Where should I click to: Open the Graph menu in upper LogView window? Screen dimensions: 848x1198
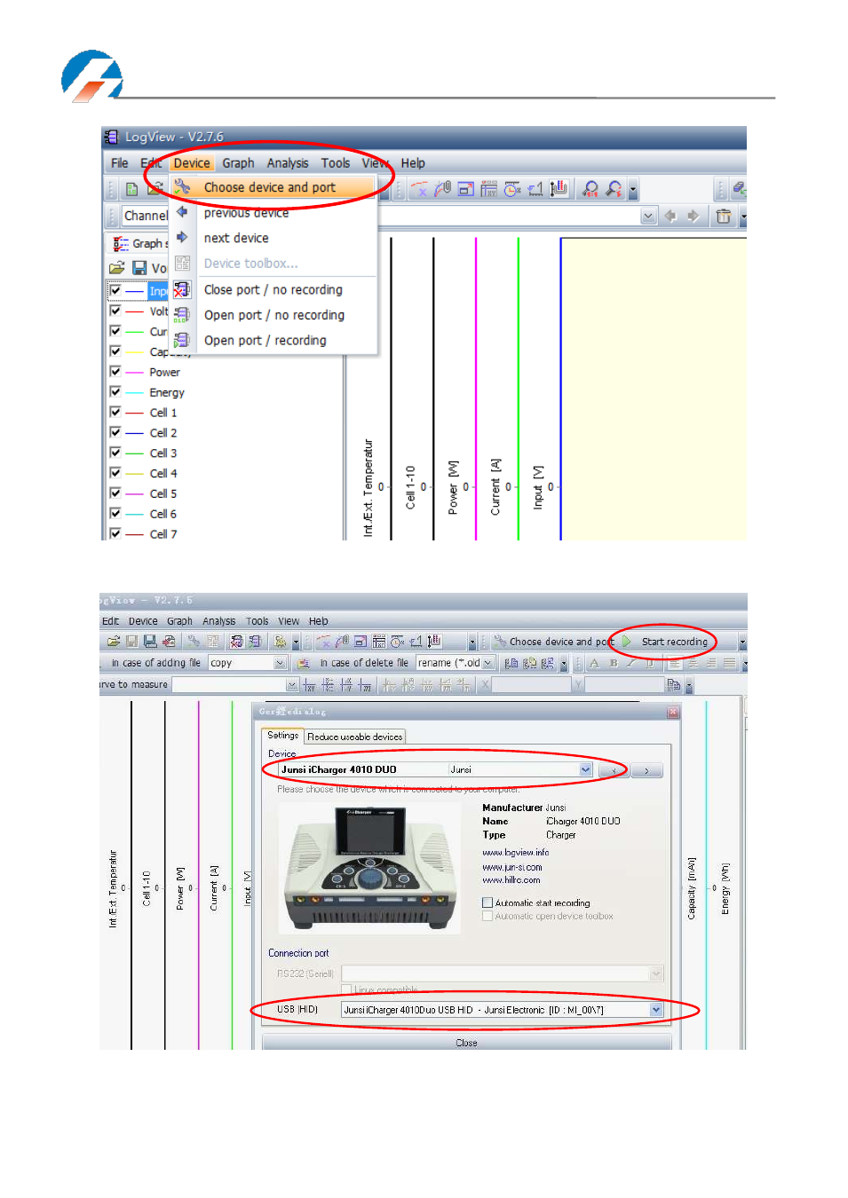[238, 163]
